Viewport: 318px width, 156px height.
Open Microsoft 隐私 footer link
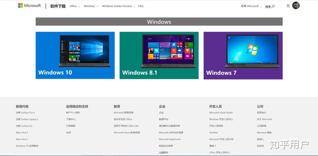(264, 133)
